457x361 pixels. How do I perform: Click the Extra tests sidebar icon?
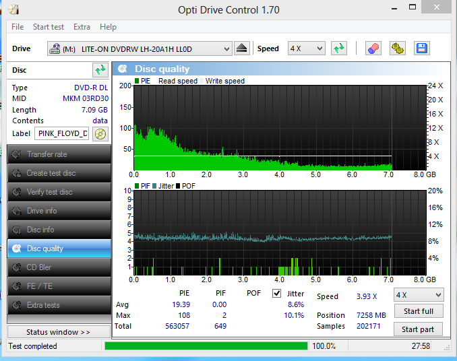[x=17, y=305]
